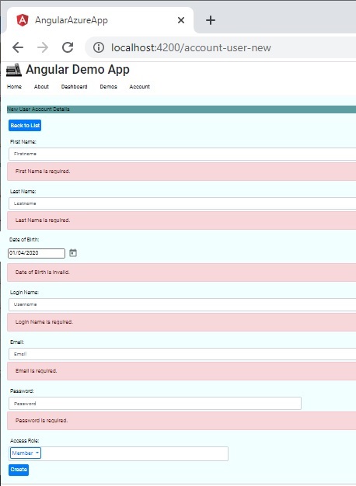
Task: Navigate to the About page
Action: click(x=41, y=86)
